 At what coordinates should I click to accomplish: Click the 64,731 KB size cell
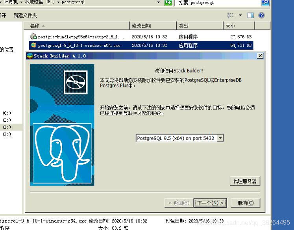[241, 45]
